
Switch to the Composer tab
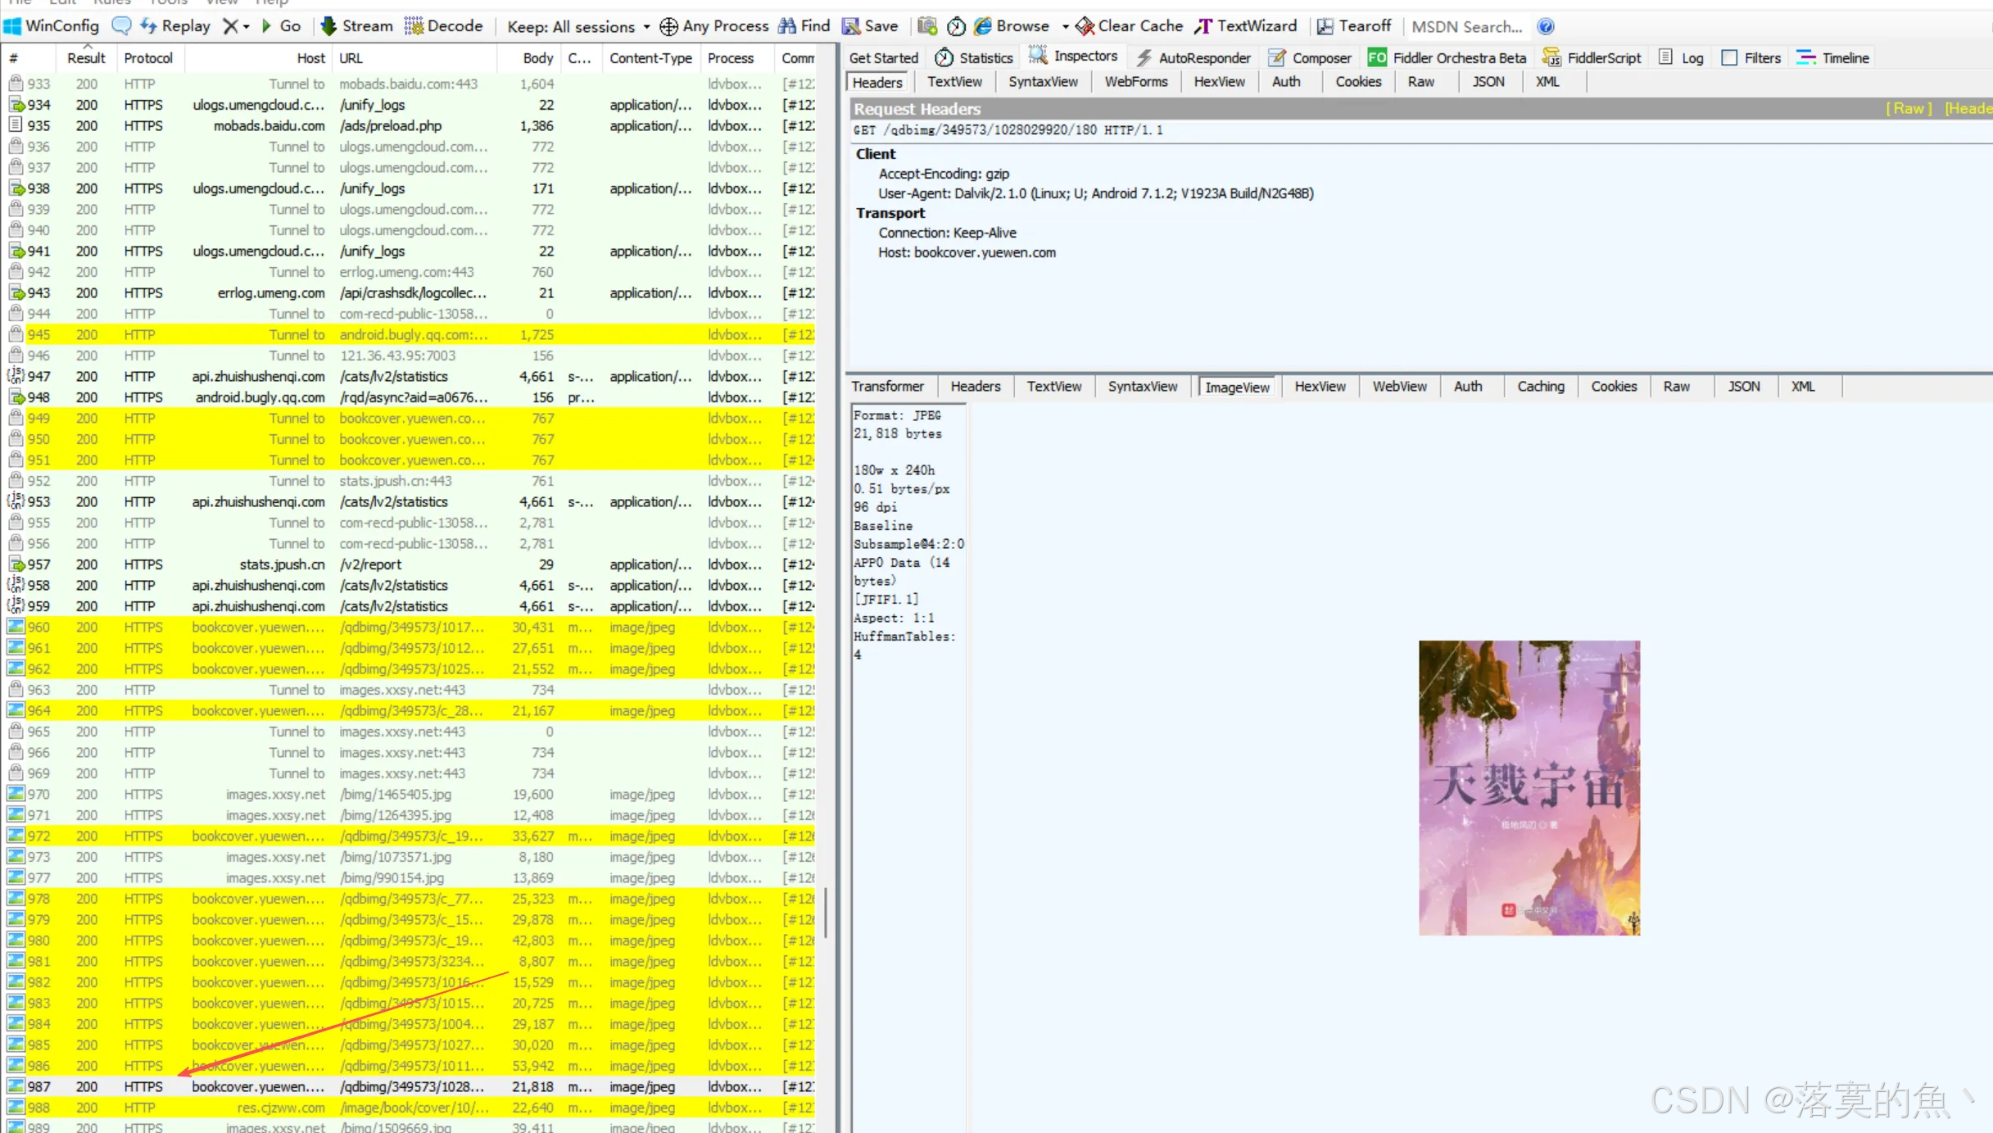(1309, 58)
